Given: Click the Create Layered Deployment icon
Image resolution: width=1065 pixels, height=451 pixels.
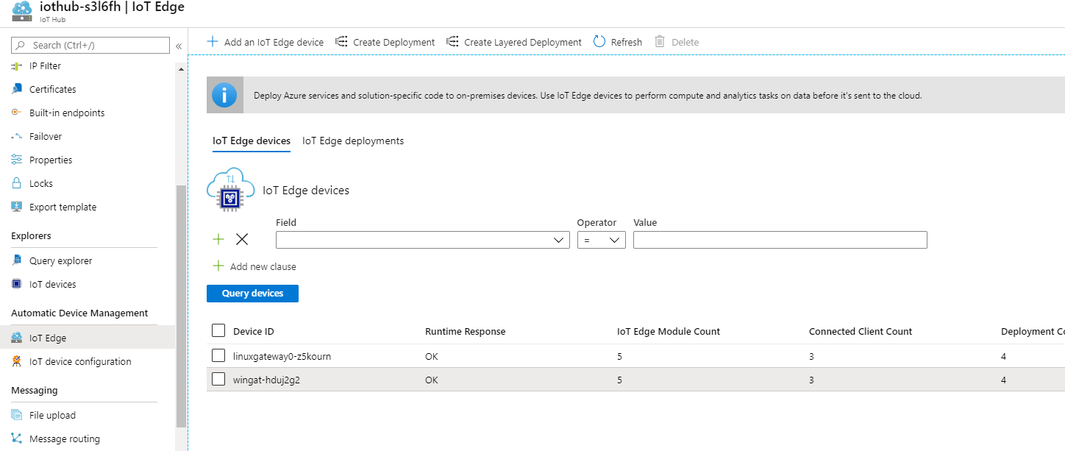Looking at the screenshot, I should pos(452,42).
